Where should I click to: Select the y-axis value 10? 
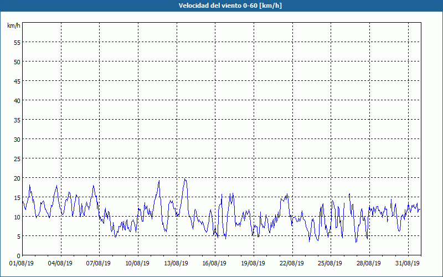tap(17, 217)
